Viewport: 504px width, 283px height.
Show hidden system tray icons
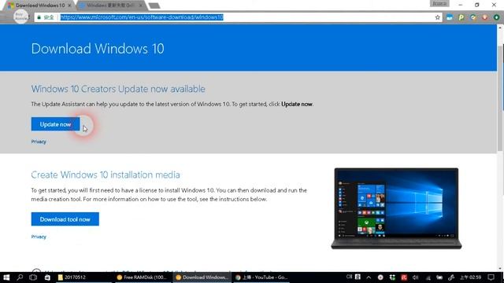tap(369, 277)
